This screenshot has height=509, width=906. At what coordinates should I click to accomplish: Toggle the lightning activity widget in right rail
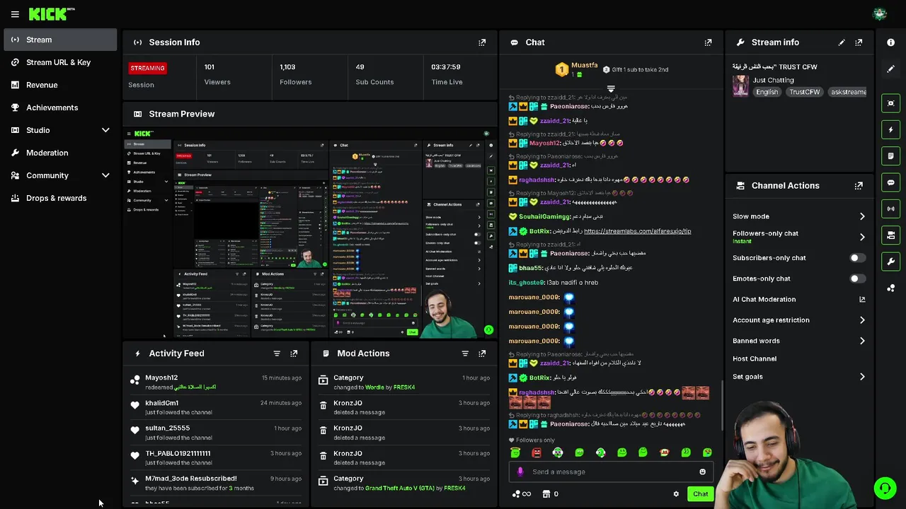(x=891, y=129)
